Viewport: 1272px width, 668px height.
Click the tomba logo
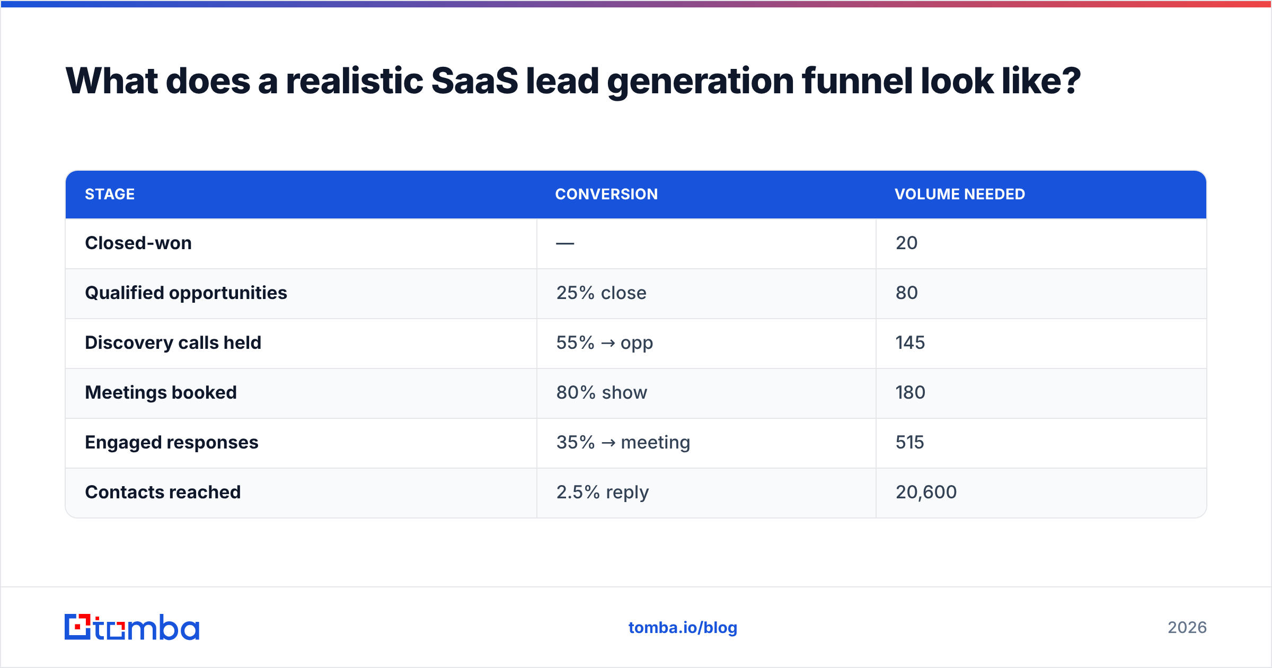[132, 627]
